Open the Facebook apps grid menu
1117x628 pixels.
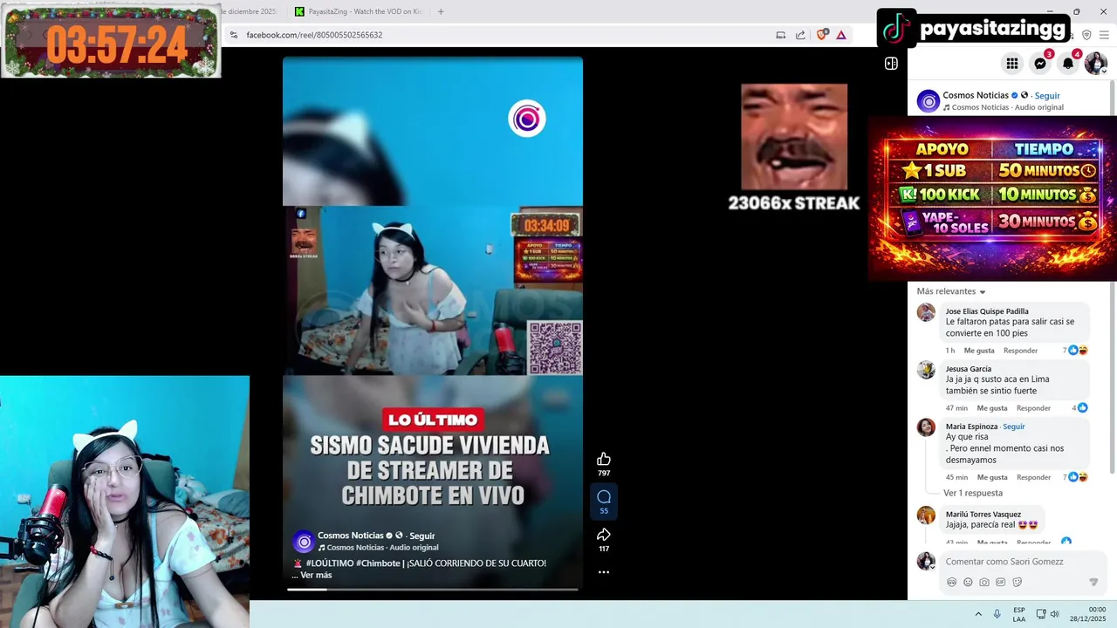pyautogui.click(x=1011, y=63)
